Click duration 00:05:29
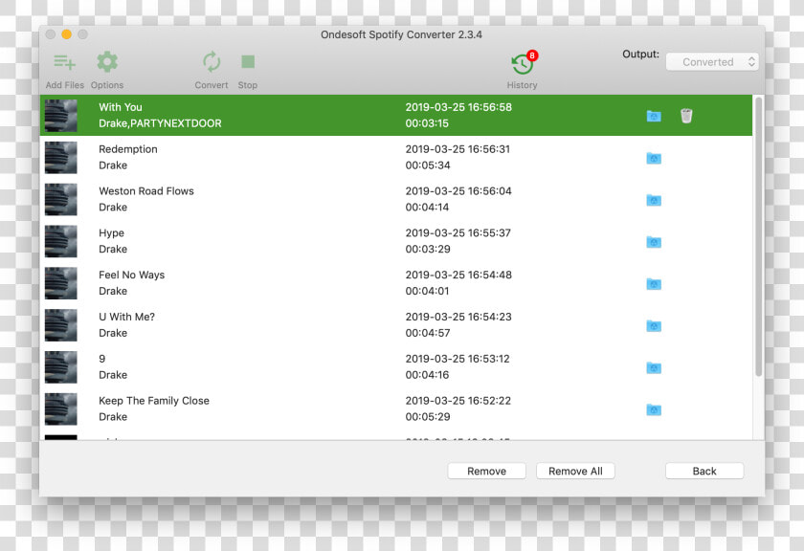 click(428, 417)
